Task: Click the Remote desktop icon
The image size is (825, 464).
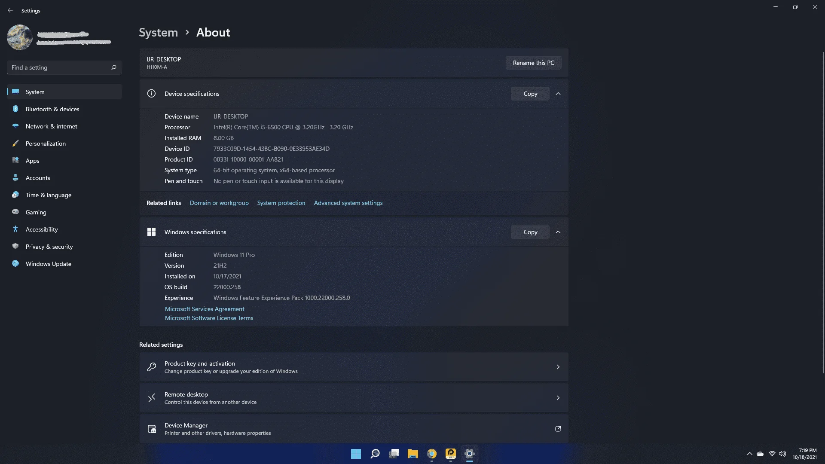Action: pyautogui.click(x=152, y=398)
